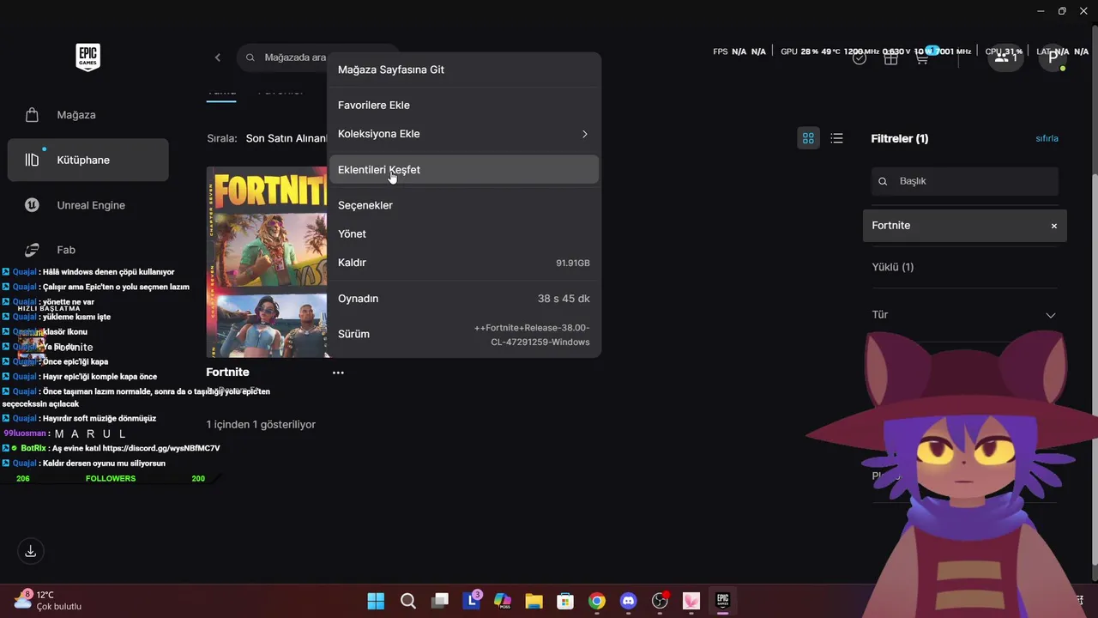
Task: Expand Koleksiyona Ekle submenu arrow
Action: (x=585, y=134)
